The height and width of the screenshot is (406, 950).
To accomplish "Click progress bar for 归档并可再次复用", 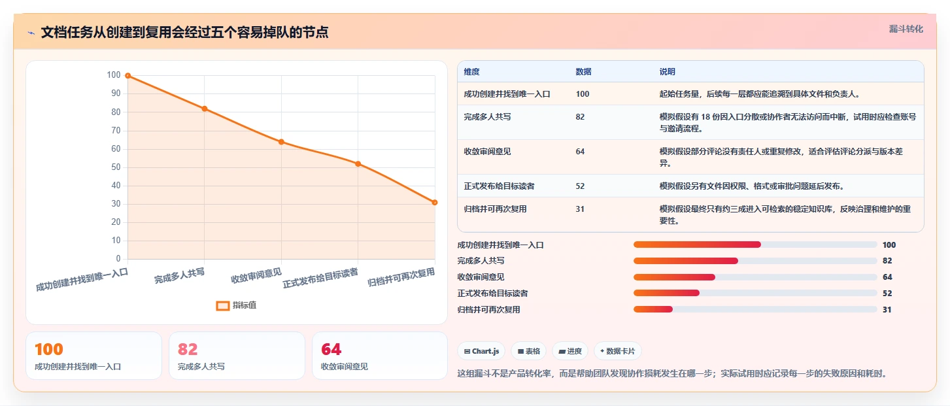I will (x=755, y=309).
